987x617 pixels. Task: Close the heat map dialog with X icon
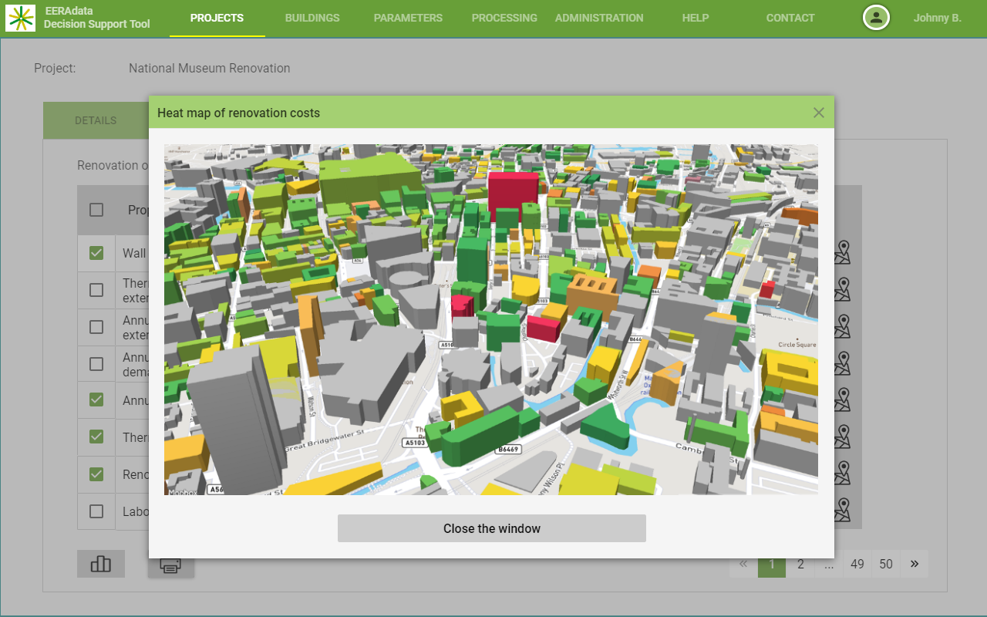point(819,113)
